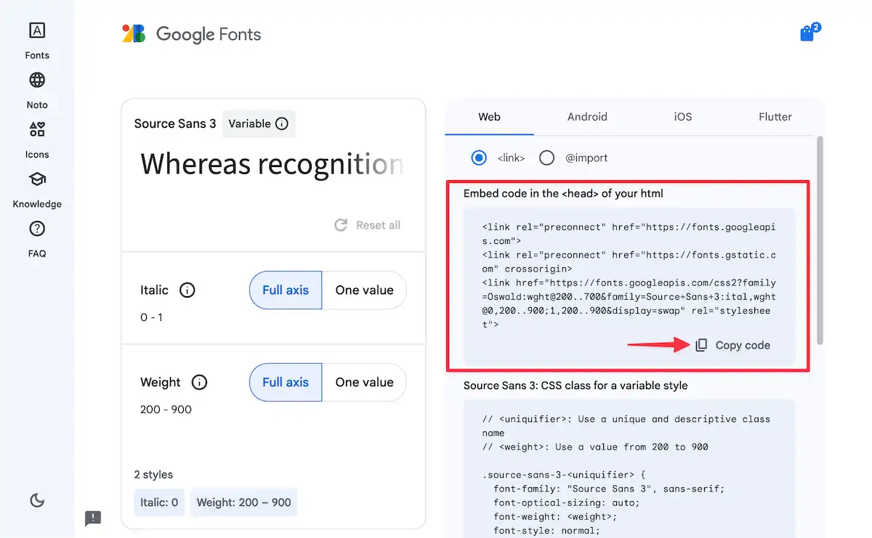This screenshot has height=538, width=872.
Task: Toggle dark mode moon icon
Action: click(37, 500)
